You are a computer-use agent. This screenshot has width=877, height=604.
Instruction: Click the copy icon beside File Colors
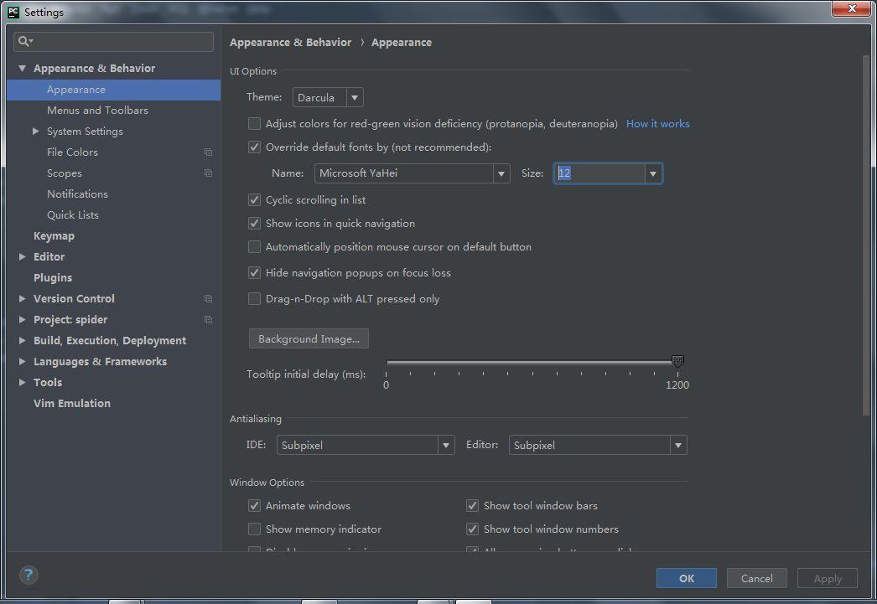tap(208, 152)
